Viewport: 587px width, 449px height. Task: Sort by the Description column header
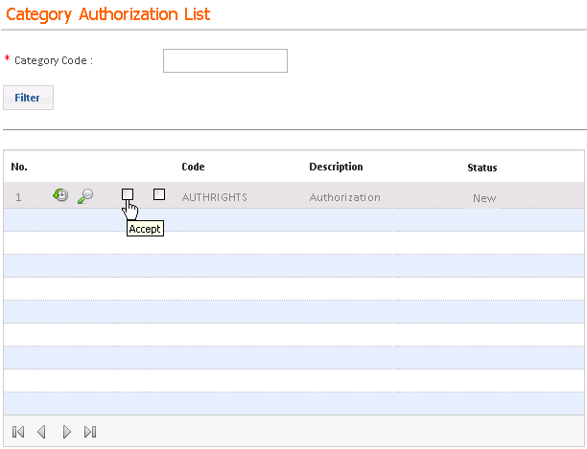[x=336, y=168]
